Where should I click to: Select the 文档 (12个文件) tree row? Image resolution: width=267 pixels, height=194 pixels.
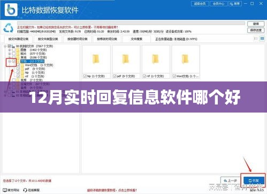tap(32, 61)
